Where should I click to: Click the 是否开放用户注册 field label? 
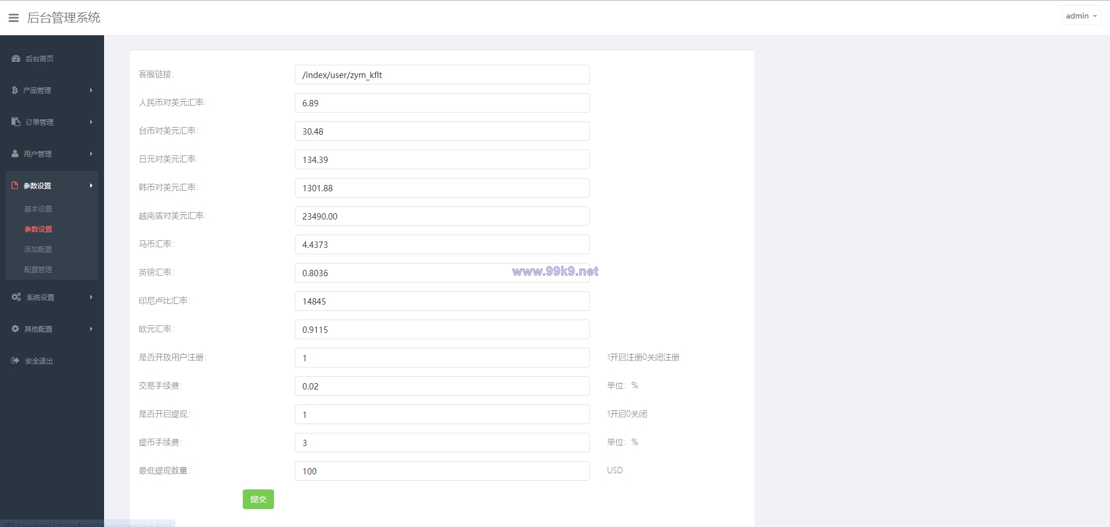pyautogui.click(x=172, y=358)
